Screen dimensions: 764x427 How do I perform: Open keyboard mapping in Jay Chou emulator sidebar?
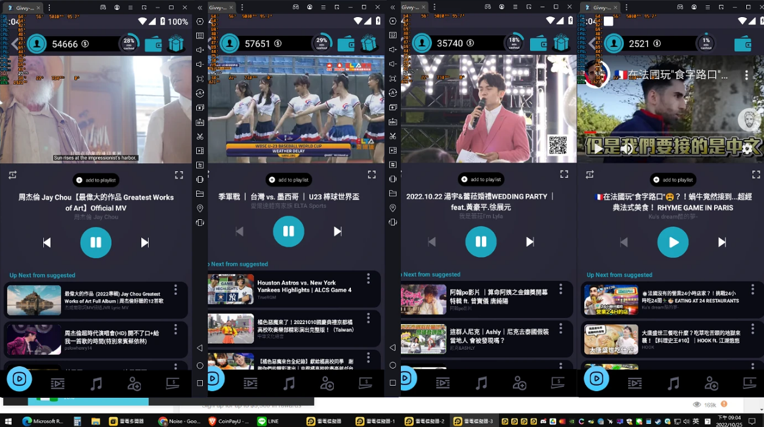coord(200,35)
